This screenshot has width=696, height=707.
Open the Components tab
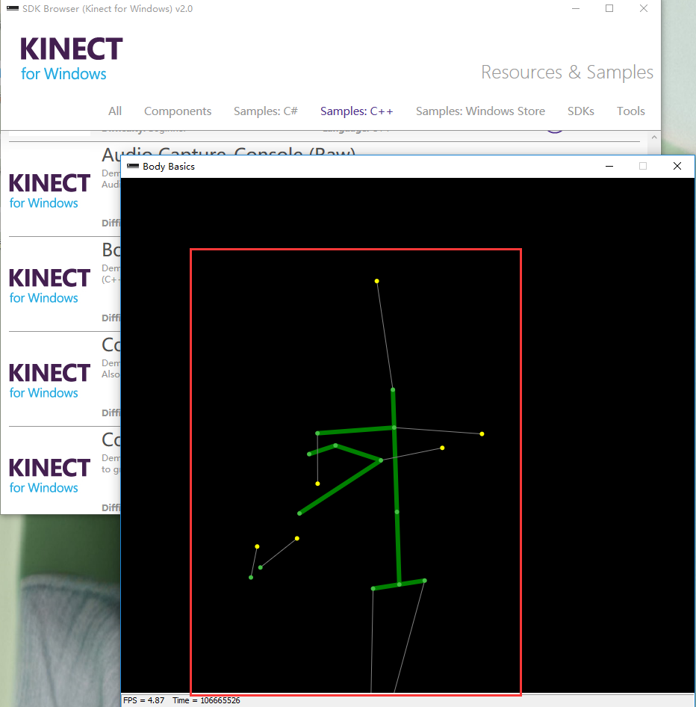click(x=178, y=111)
